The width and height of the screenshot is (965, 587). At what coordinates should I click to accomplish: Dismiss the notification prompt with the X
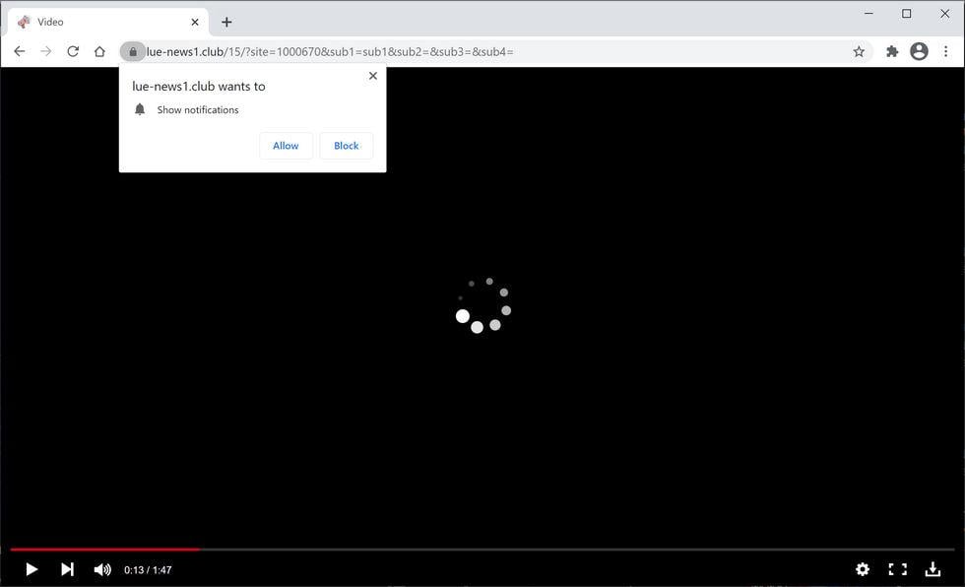(372, 75)
